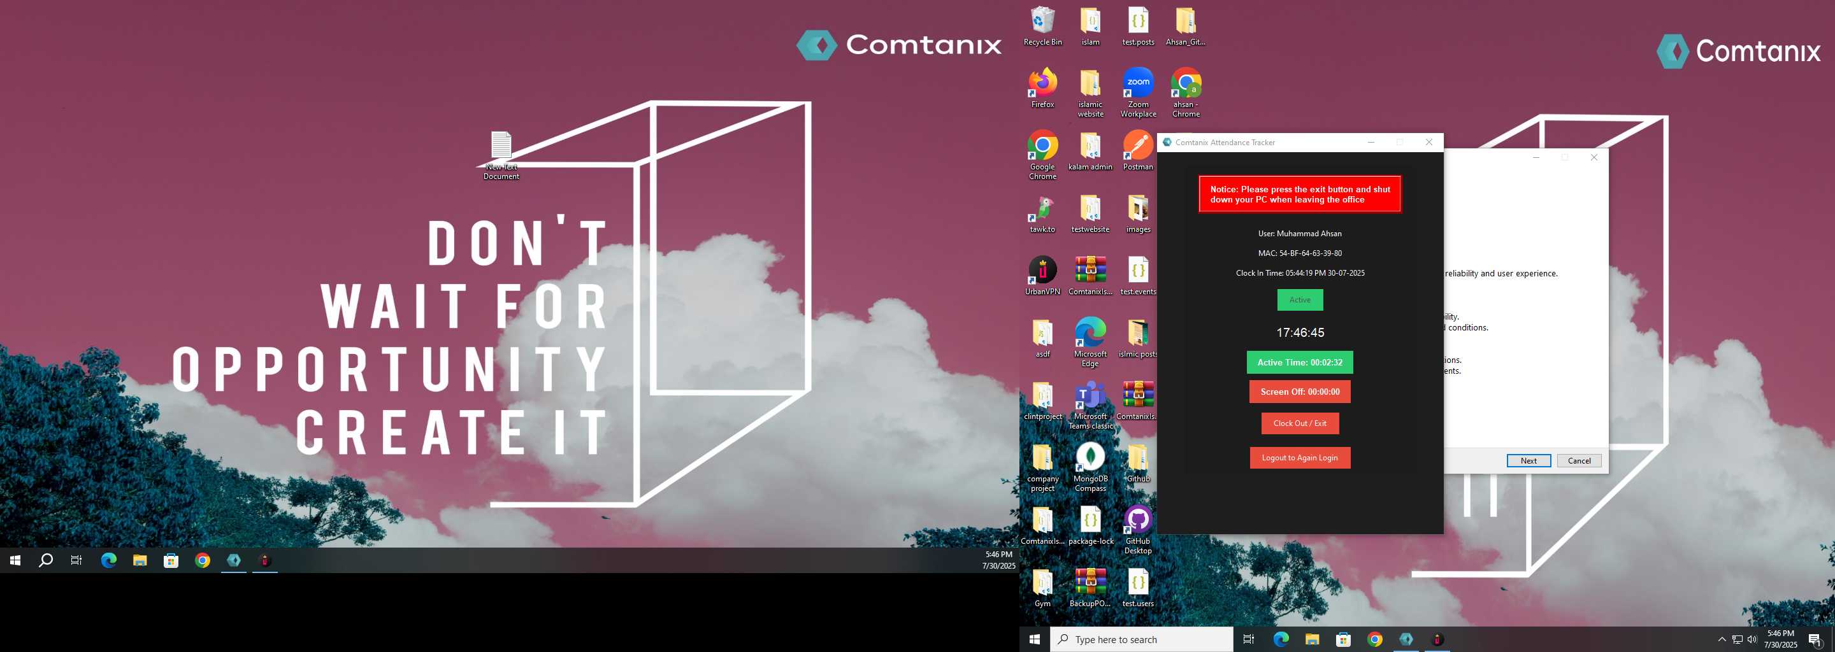This screenshot has height=652, width=1835.
Task: Click the search icon on left taskbar
Action: point(46,560)
